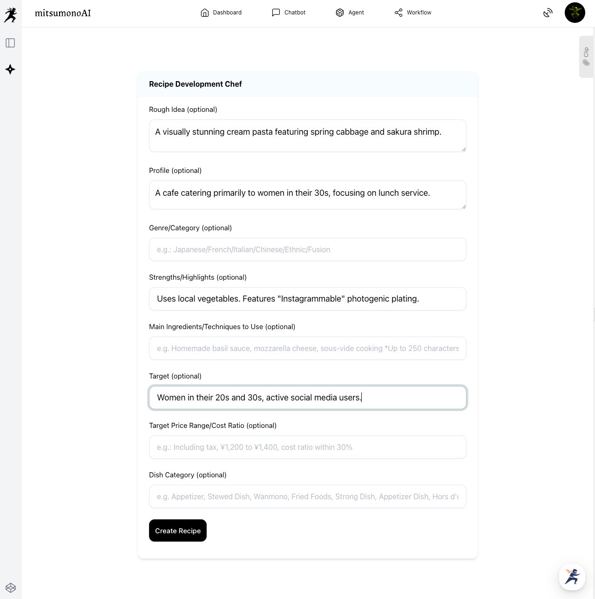The width and height of the screenshot is (595, 599).
Task: Open the Chatbot menu item
Action: pyautogui.click(x=289, y=13)
